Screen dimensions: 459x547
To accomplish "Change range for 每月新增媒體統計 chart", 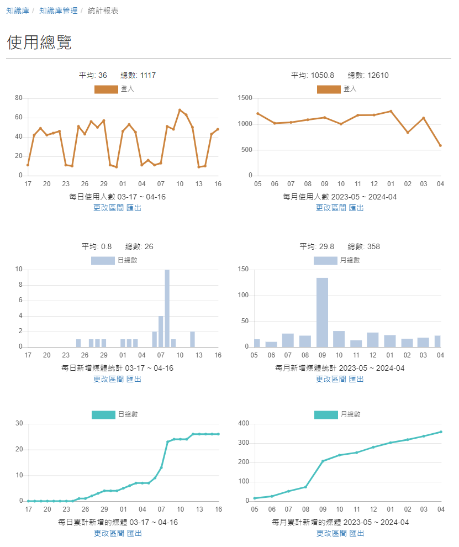I will 331,379.
